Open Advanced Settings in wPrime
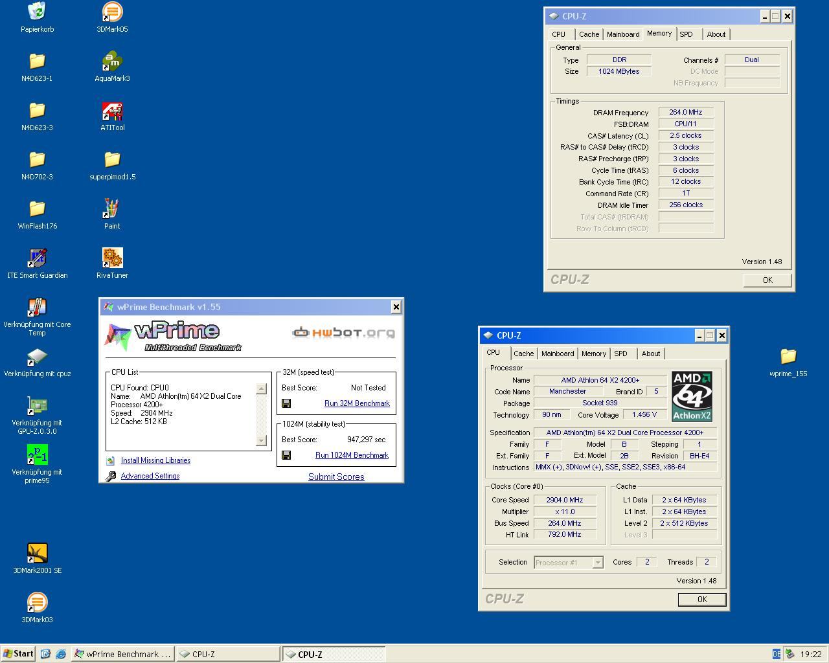Screen dimensions: 829x663 pyautogui.click(x=150, y=476)
